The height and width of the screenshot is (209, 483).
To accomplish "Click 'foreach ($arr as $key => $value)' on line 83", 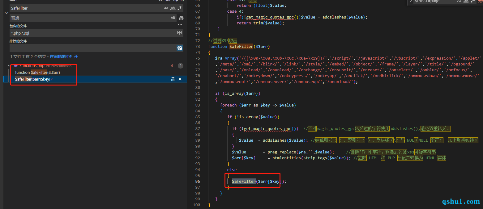I will (258, 105).
